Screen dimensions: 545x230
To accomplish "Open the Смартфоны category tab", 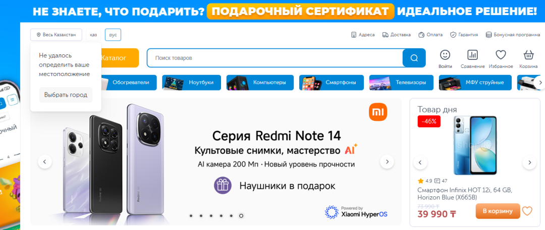I will 331,83.
